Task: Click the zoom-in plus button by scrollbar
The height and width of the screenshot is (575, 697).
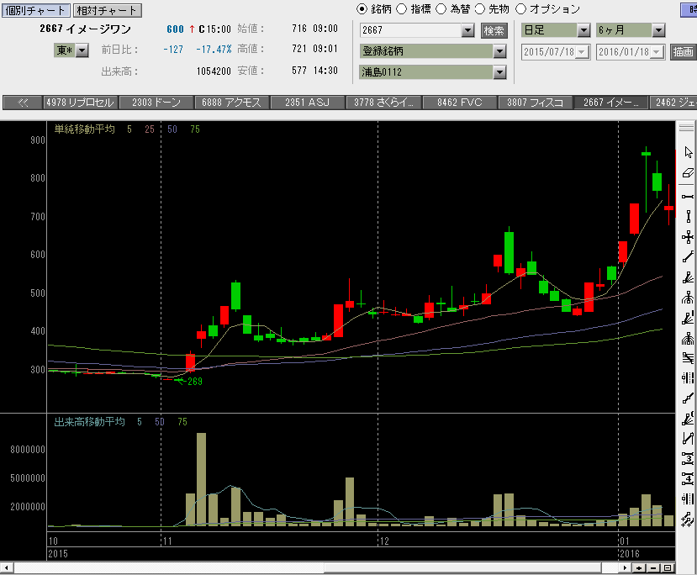Action: 639,568
